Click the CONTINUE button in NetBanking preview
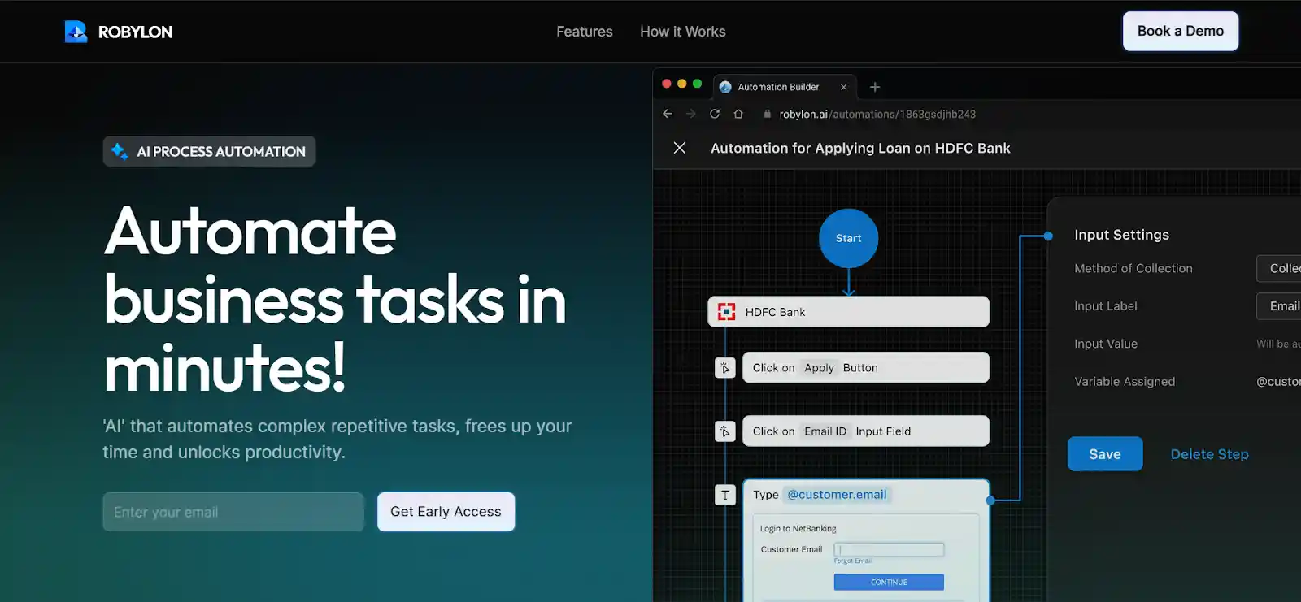 click(x=889, y=582)
